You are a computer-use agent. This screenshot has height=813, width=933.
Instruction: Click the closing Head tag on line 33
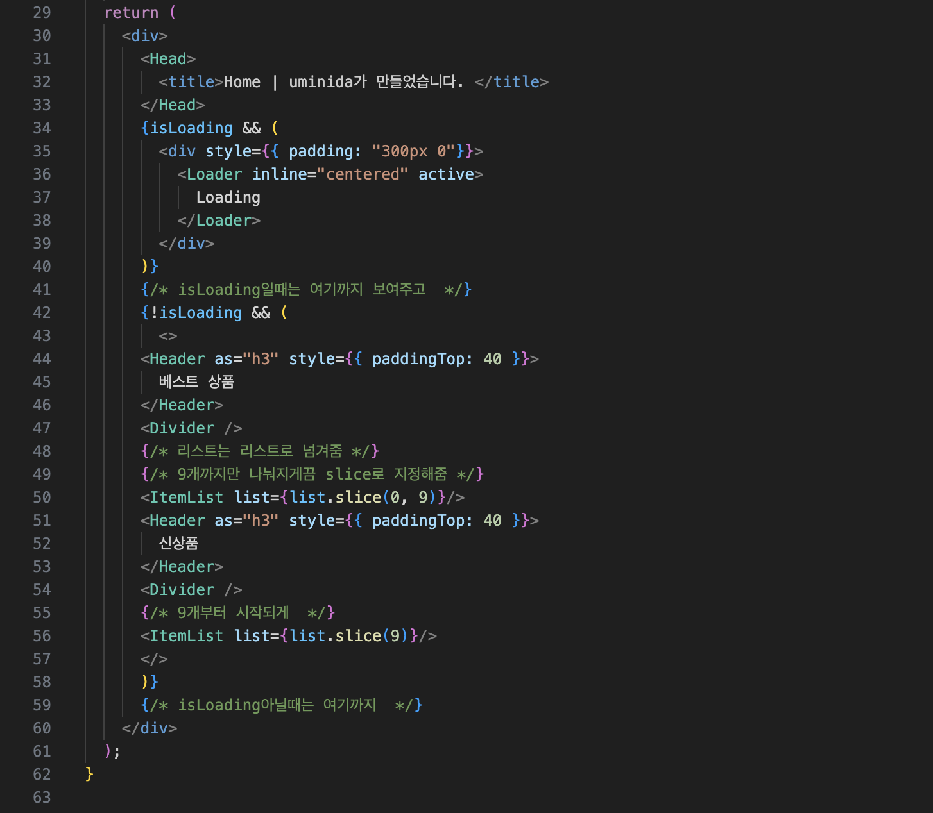point(173,105)
